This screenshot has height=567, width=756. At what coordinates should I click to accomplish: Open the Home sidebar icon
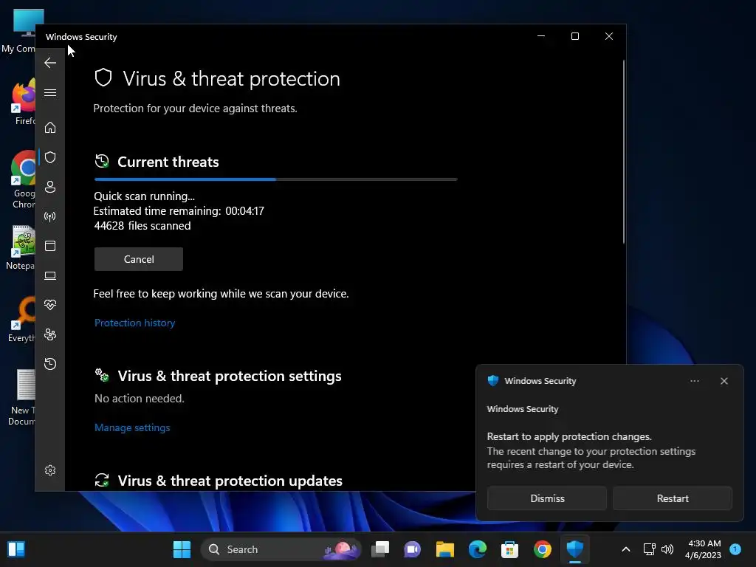(x=50, y=127)
